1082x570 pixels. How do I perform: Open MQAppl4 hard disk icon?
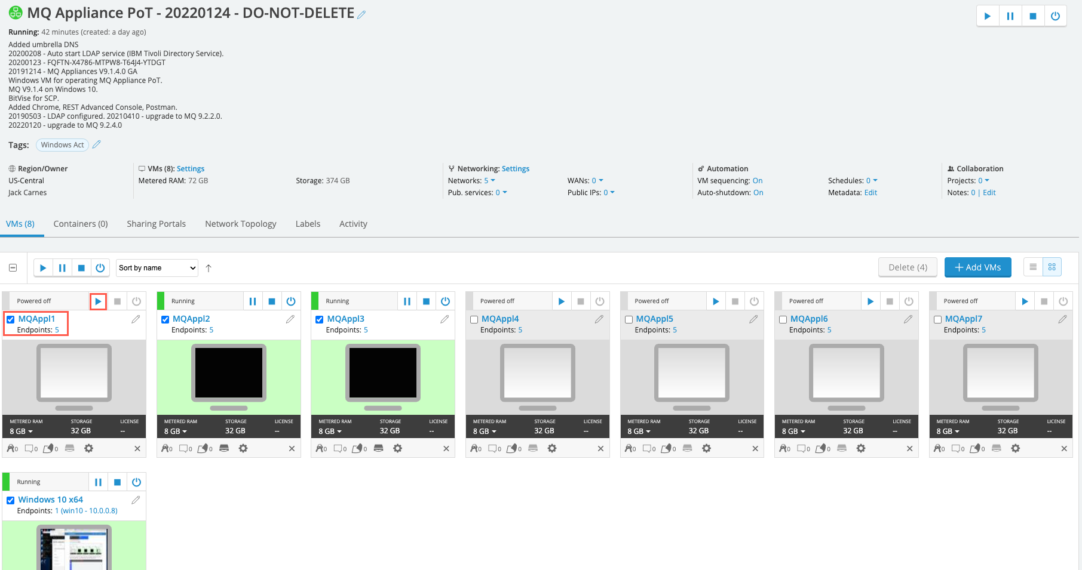(533, 448)
